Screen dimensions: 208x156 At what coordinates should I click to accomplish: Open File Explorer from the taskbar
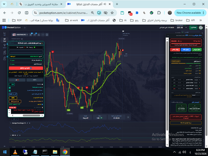(x=55, y=152)
